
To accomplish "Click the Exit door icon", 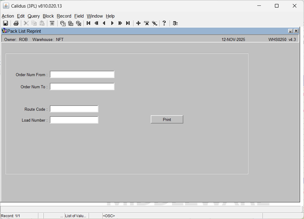I will pos(175,23).
